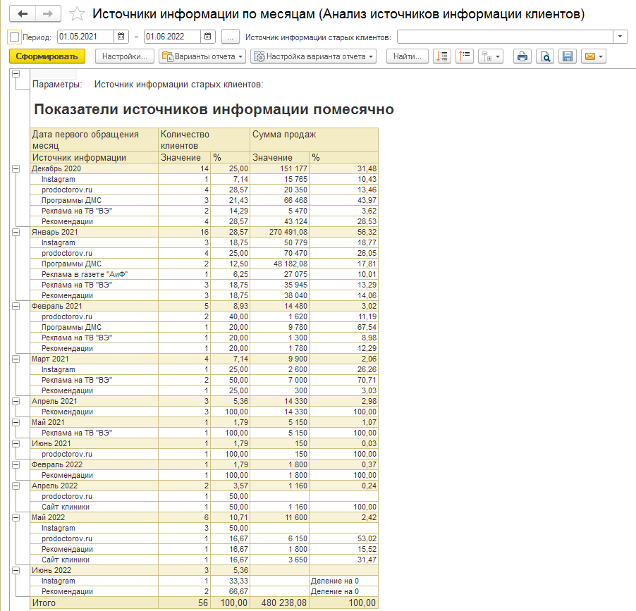Screen dimensions: 636x611
Task: Open the Настройки... dialog
Action: 125,56
